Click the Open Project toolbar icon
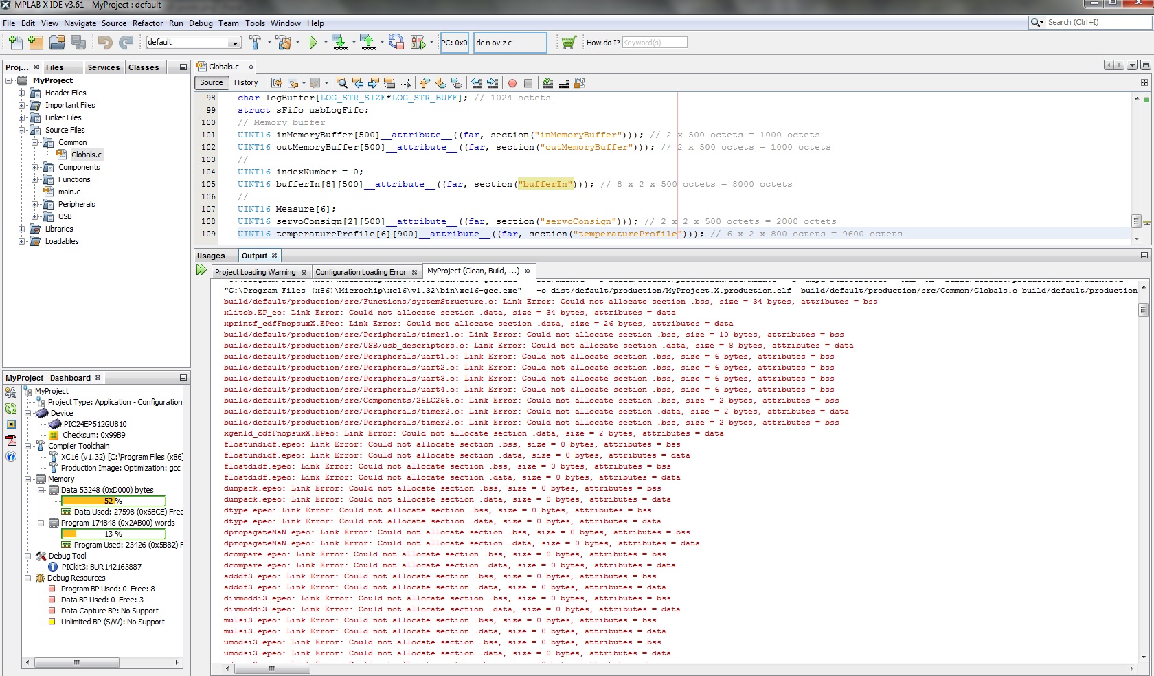This screenshot has width=1154, height=676. [57, 43]
